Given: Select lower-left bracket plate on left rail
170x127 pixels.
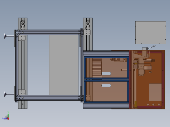Looking at the screenshot, I should [x=22, y=92].
